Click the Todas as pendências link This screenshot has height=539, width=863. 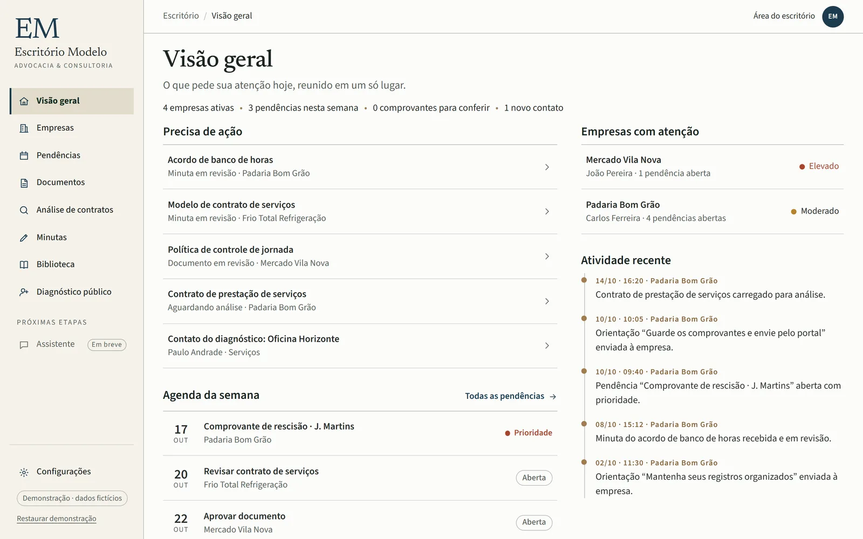click(x=511, y=396)
